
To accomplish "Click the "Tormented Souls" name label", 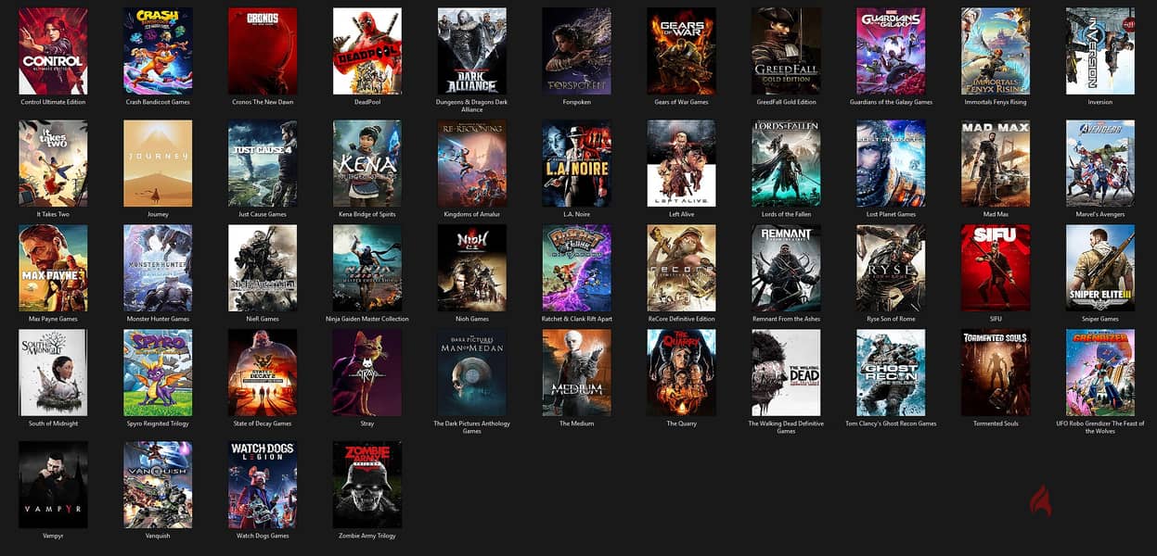I will pos(996,423).
